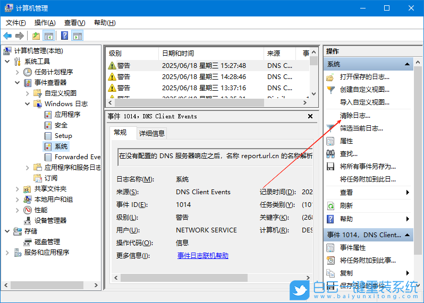Expand the 服务和应用程序 tree node
424x303 pixels.
pyautogui.click(x=7, y=253)
